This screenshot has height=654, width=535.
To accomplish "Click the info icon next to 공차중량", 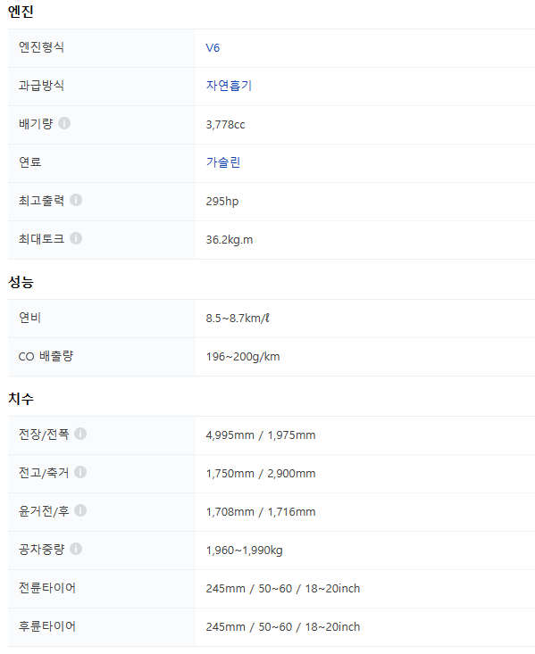I will (x=76, y=549).
